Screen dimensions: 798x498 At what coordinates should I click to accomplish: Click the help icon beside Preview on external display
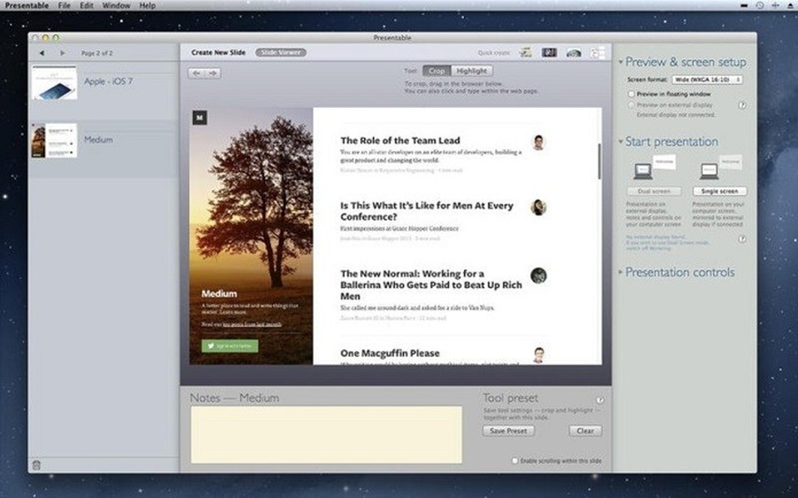point(743,105)
